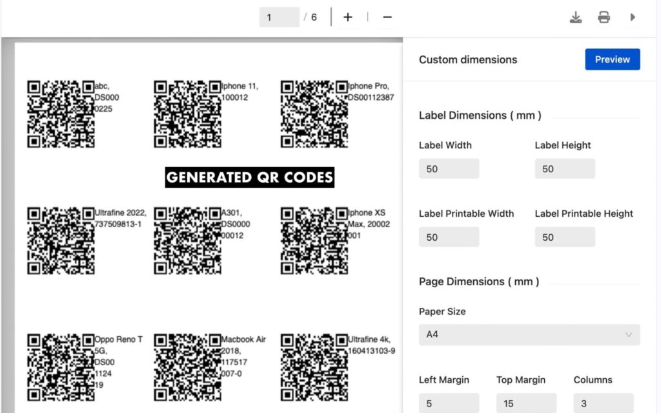The height and width of the screenshot is (413, 661).
Task: Select the Label Height input field
Action: (564, 169)
